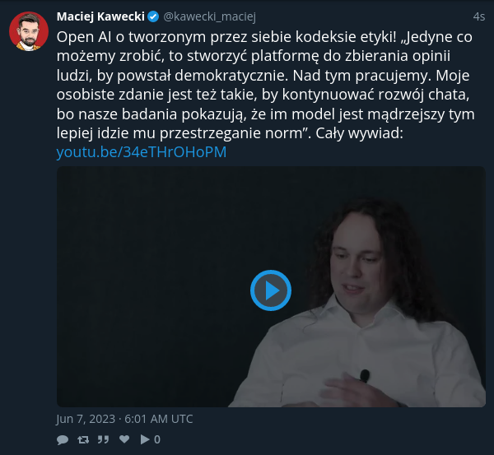Screen dimensions: 494x455
Task: Open the youtu.be/34eTHrOHoPM link
Action: pos(142,151)
